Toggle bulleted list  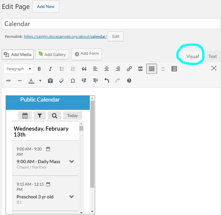click(x=62, y=69)
